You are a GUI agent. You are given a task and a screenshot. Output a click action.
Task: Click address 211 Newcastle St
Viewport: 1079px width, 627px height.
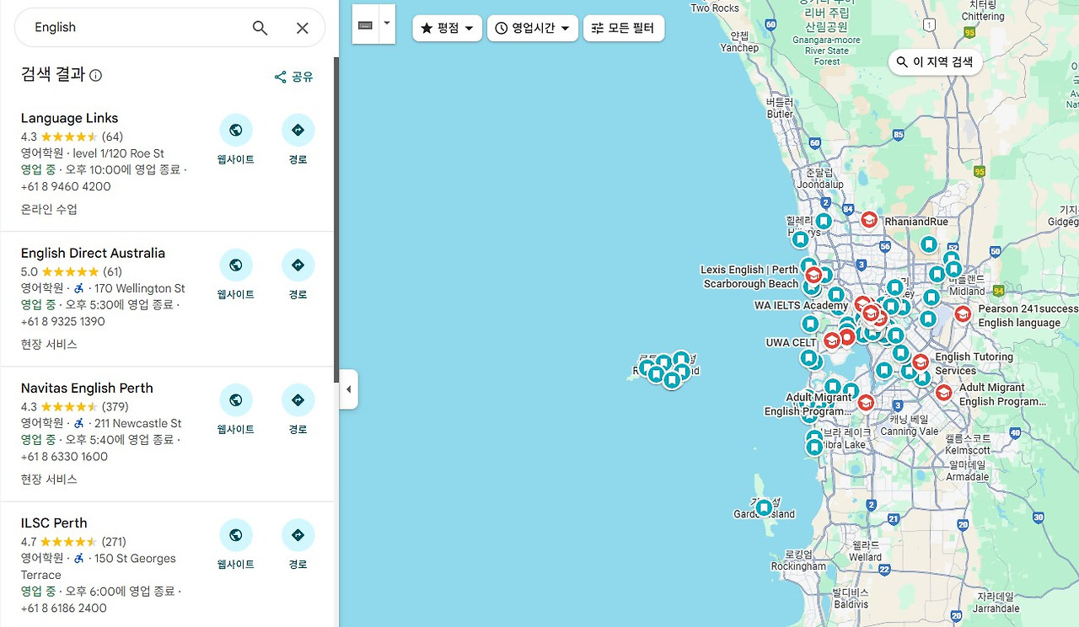(x=138, y=423)
